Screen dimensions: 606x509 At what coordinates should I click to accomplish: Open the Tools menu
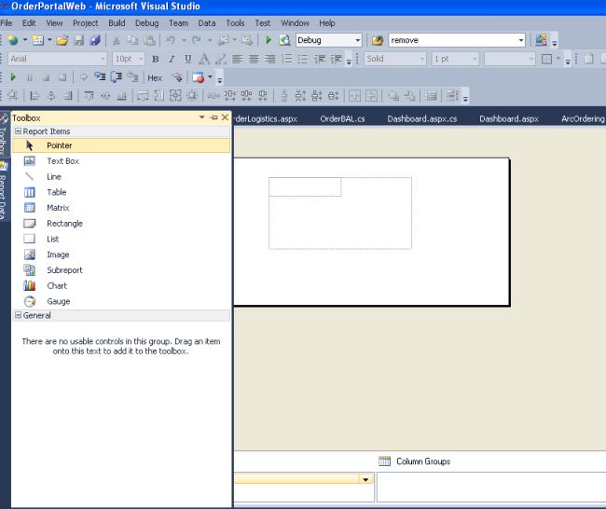tap(235, 23)
